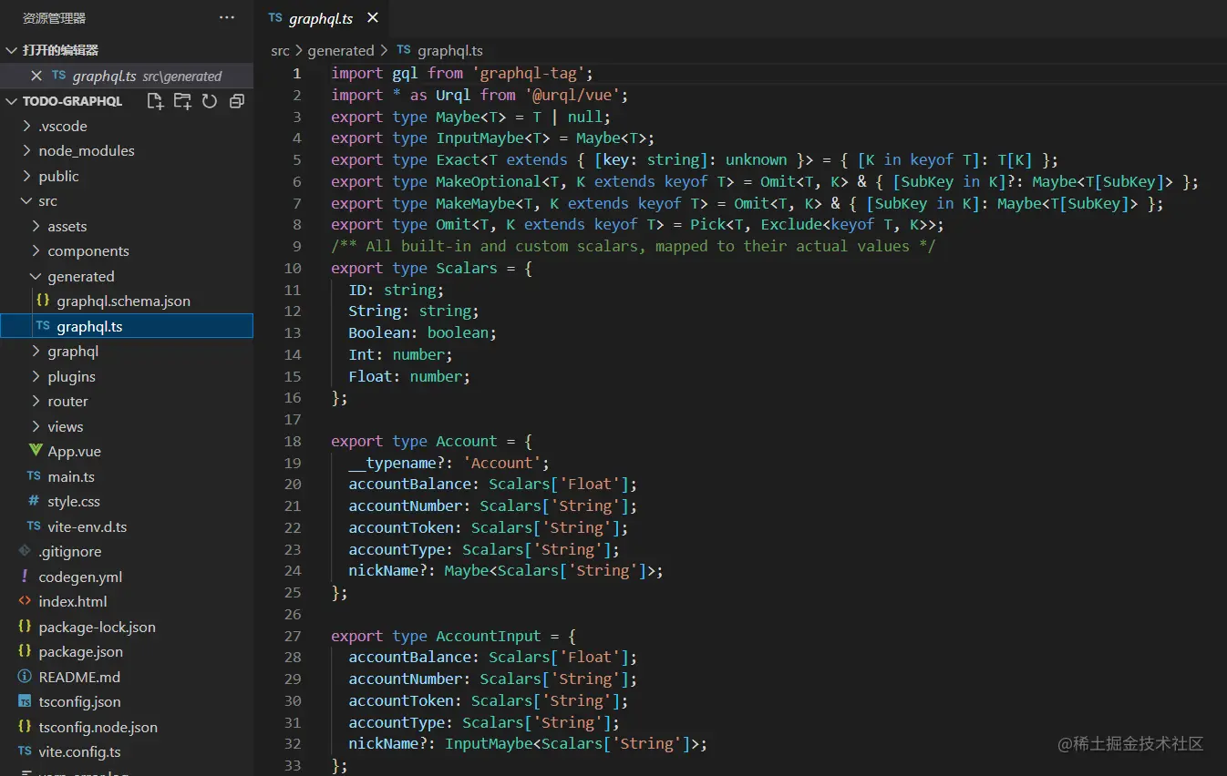
Task: Expand the router folder
Action: point(36,401)
